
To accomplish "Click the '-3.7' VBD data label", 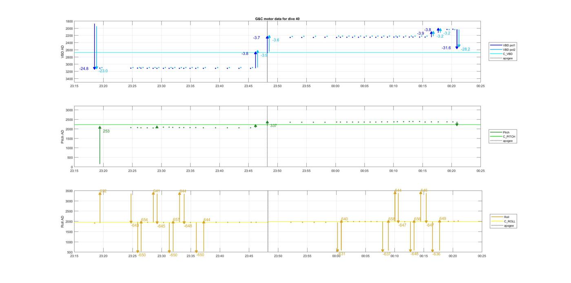I will pos(257,38).
